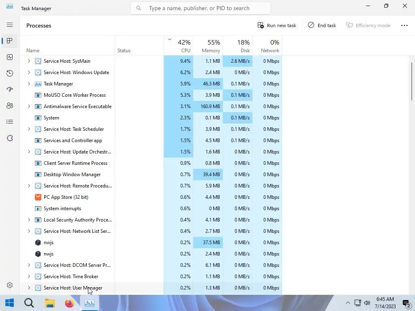Screen dimensions: 415x311
Task: Open the App history sidebar icon
Action: (10, 73)
